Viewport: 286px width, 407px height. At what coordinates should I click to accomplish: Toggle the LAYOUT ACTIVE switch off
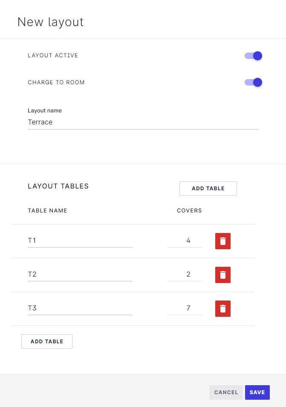253,56
